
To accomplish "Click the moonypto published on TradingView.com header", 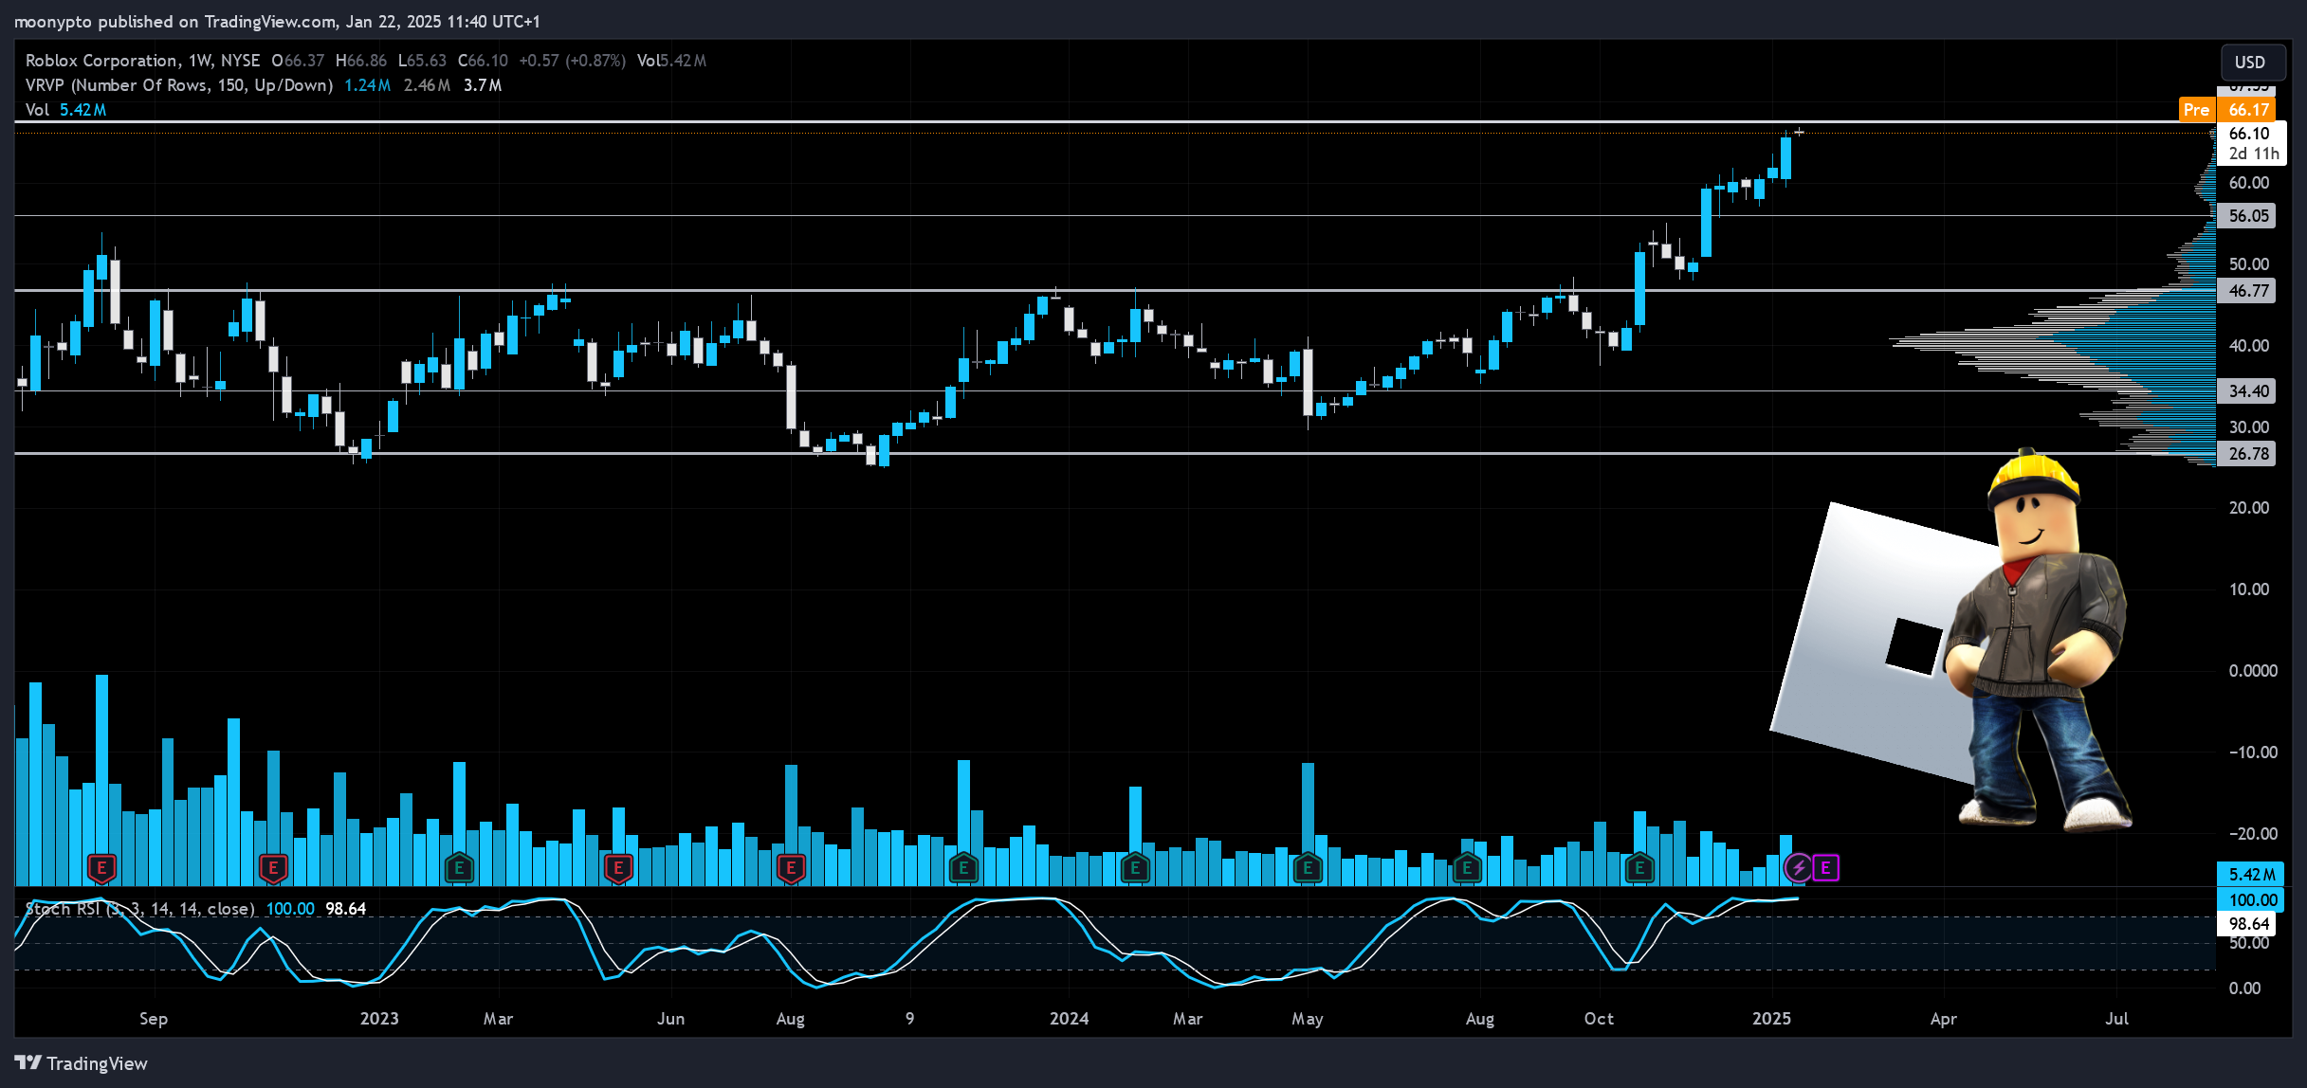I will 276,21.
